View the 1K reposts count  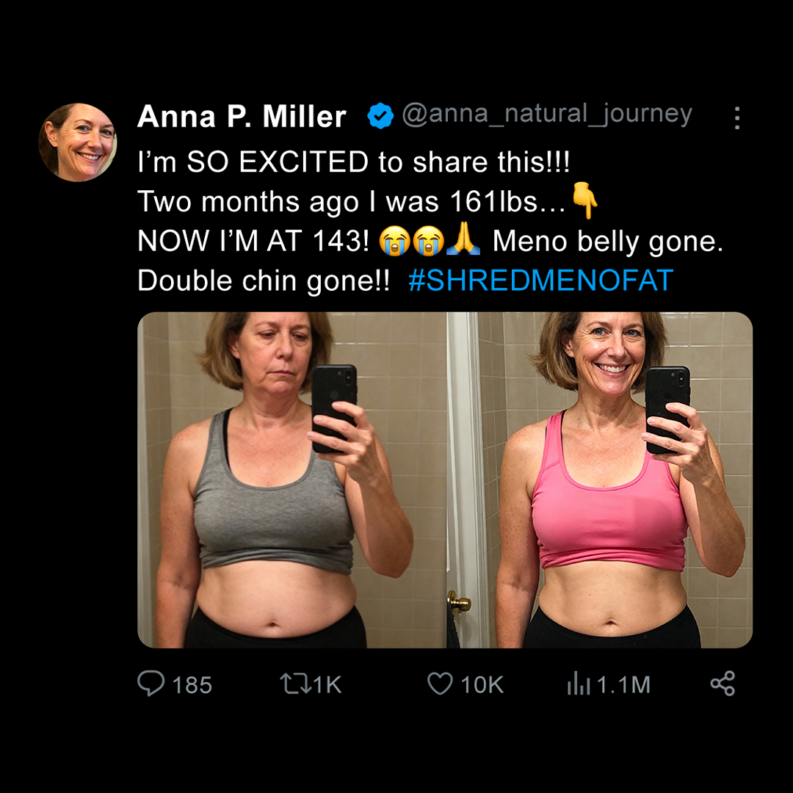pos(327,685)
